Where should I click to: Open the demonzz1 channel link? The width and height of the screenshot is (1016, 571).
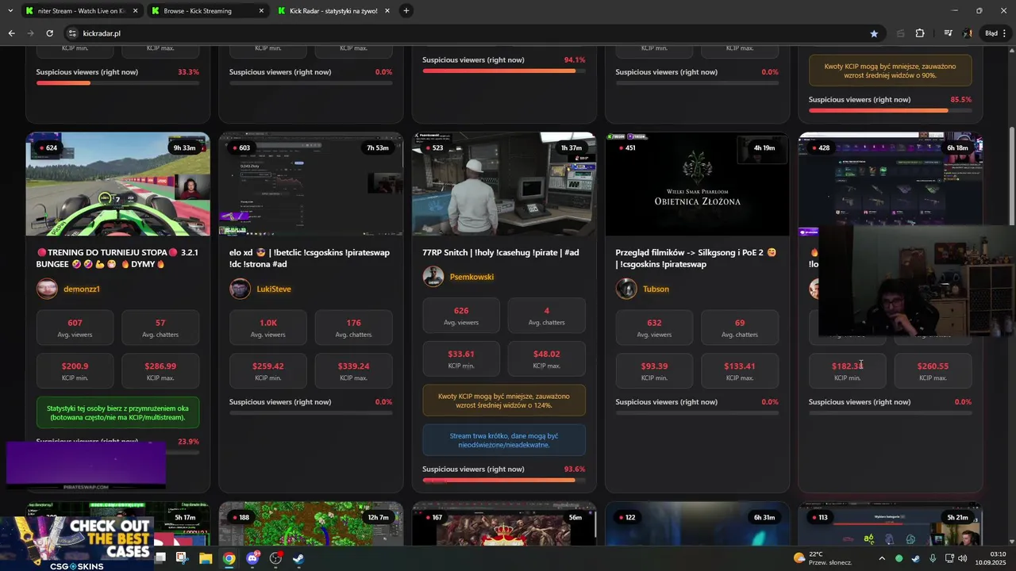[81, 289]
